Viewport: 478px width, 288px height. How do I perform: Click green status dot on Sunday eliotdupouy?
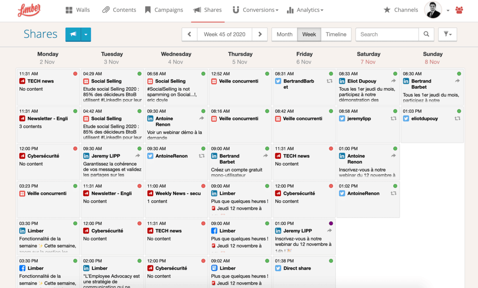click(x=459, y=111)
